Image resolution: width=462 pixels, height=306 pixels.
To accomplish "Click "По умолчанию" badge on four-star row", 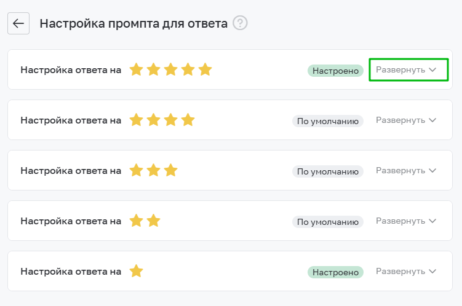I will (328, 121).
